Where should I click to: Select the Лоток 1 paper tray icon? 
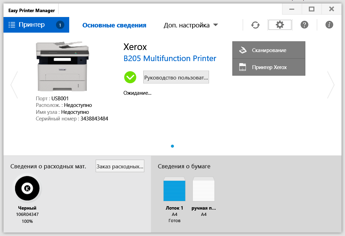click(174, 189)
